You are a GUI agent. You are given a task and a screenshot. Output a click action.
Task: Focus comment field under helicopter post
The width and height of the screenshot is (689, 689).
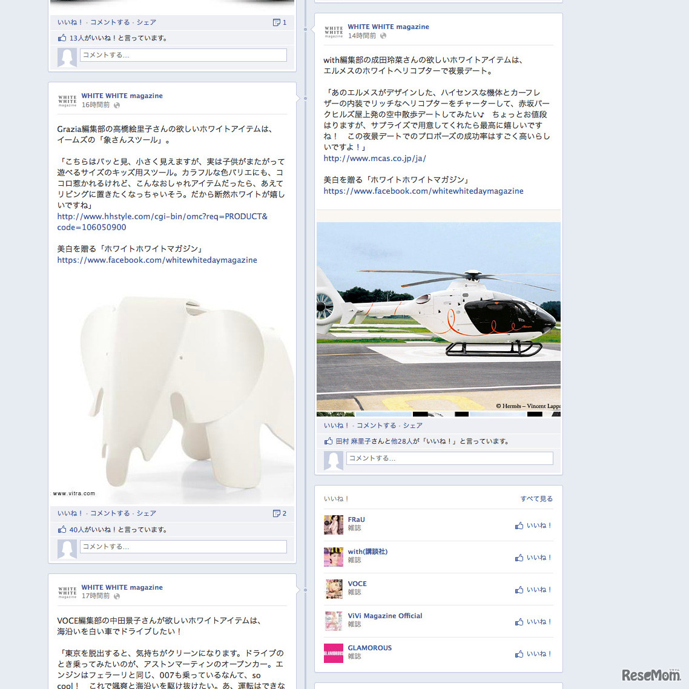(x=449, y=458)
